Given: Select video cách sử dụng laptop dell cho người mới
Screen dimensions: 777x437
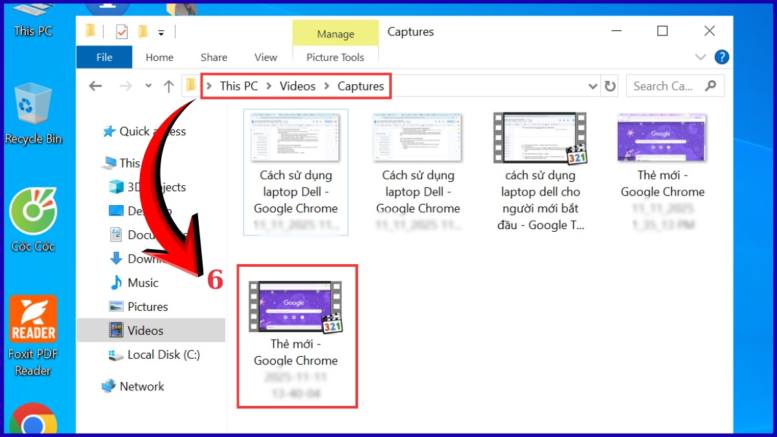Looking at the screenshot, I should point(540,172).
